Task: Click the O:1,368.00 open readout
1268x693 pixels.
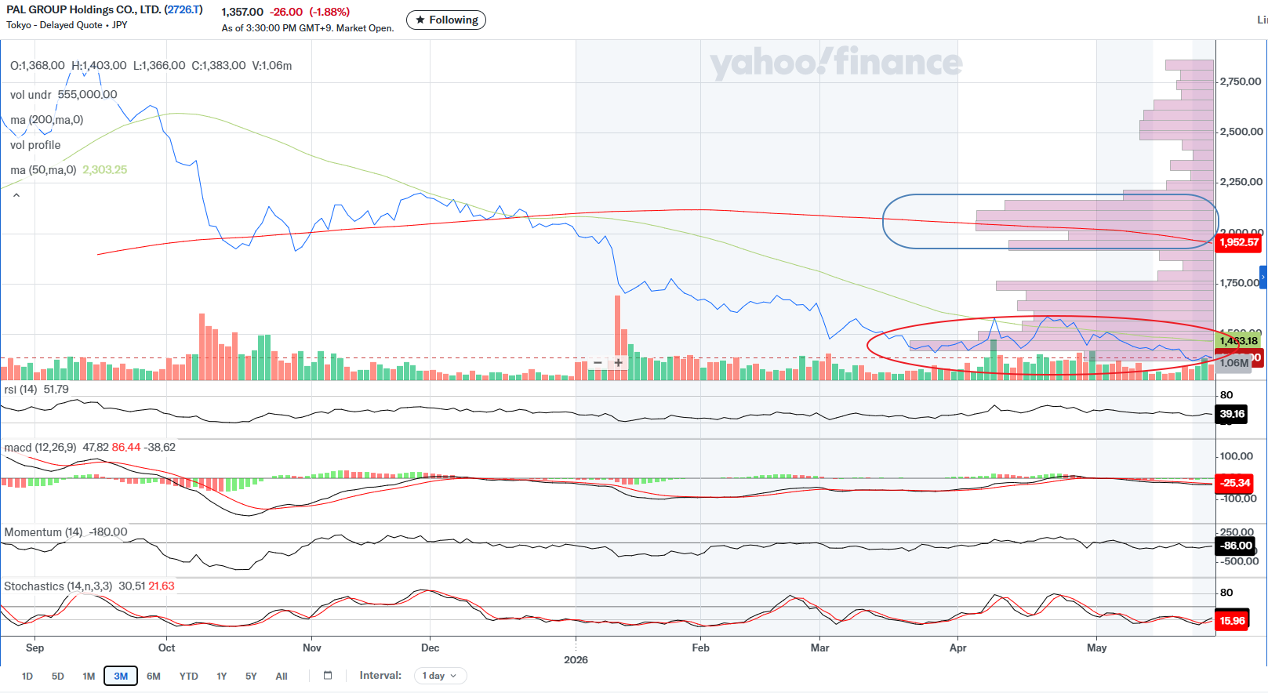Action: (38, 66)
